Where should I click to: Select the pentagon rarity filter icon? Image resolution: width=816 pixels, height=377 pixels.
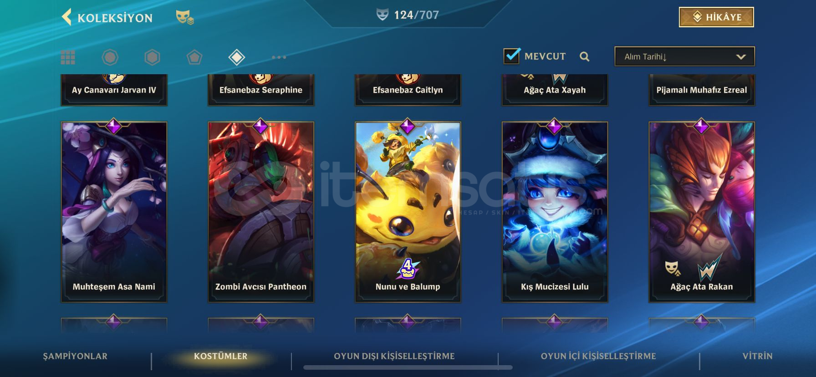(194, 57)
